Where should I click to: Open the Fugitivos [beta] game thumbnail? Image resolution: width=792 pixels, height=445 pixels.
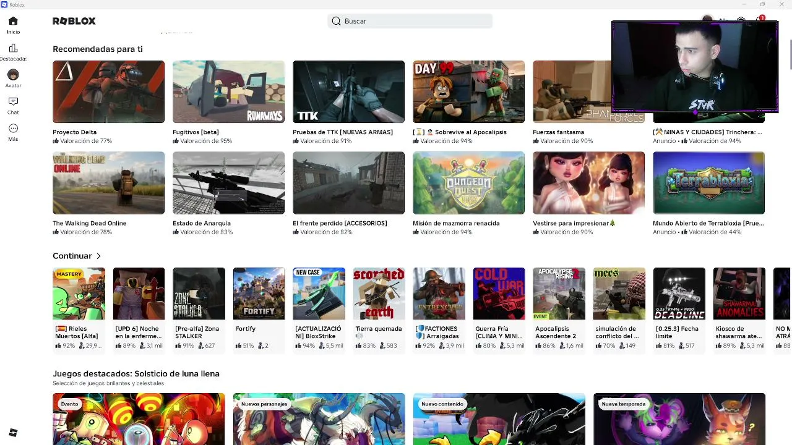coord(228,91)
